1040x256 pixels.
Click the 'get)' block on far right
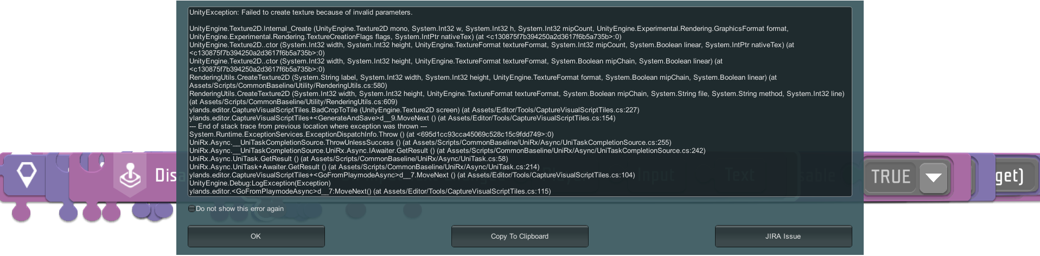1009,176
